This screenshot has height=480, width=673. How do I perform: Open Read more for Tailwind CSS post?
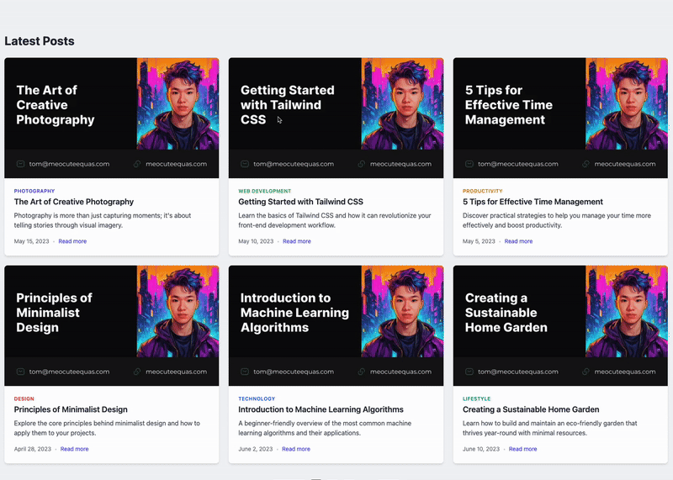297,241
